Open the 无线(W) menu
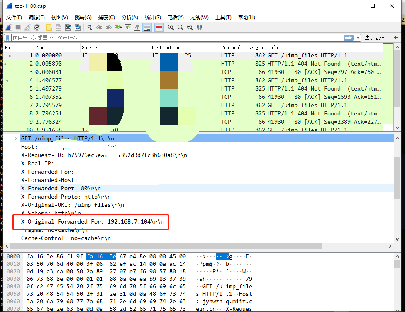405x312 pixels. tap(199, 17)
